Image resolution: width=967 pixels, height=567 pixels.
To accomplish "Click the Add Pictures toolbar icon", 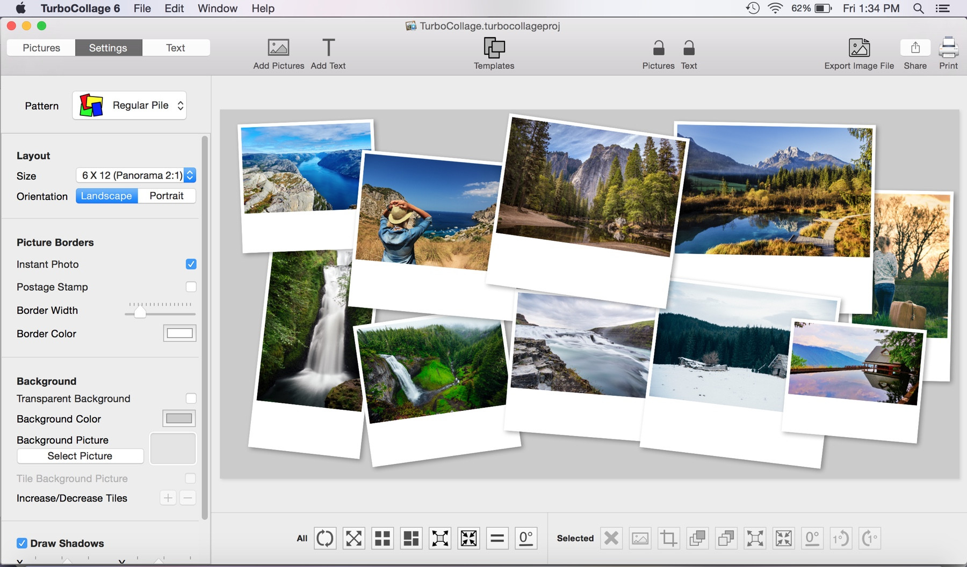I will [278, 48].
